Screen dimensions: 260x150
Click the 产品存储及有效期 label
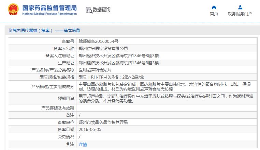(x=58, y=108)
